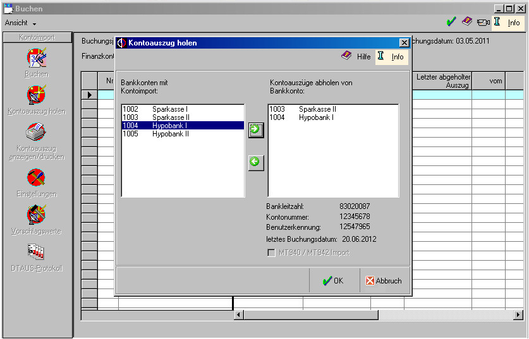Viewport: 529px width, 339px height.
Task: Toggle the MT940 / MT942 Import checkbox
Action: 272,253
